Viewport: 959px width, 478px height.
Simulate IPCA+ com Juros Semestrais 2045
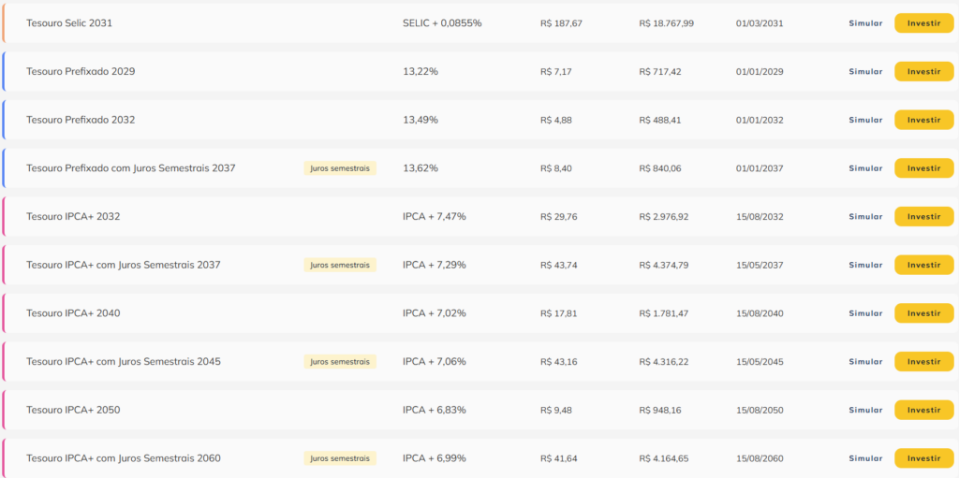click(x=865, y=361)
